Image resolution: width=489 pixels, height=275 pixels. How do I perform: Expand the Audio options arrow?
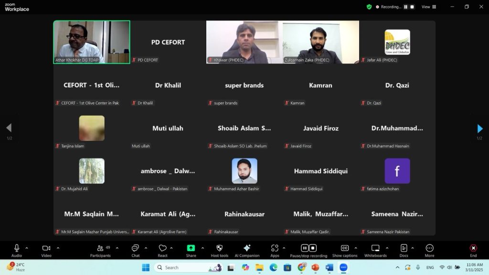click(27, 248)
